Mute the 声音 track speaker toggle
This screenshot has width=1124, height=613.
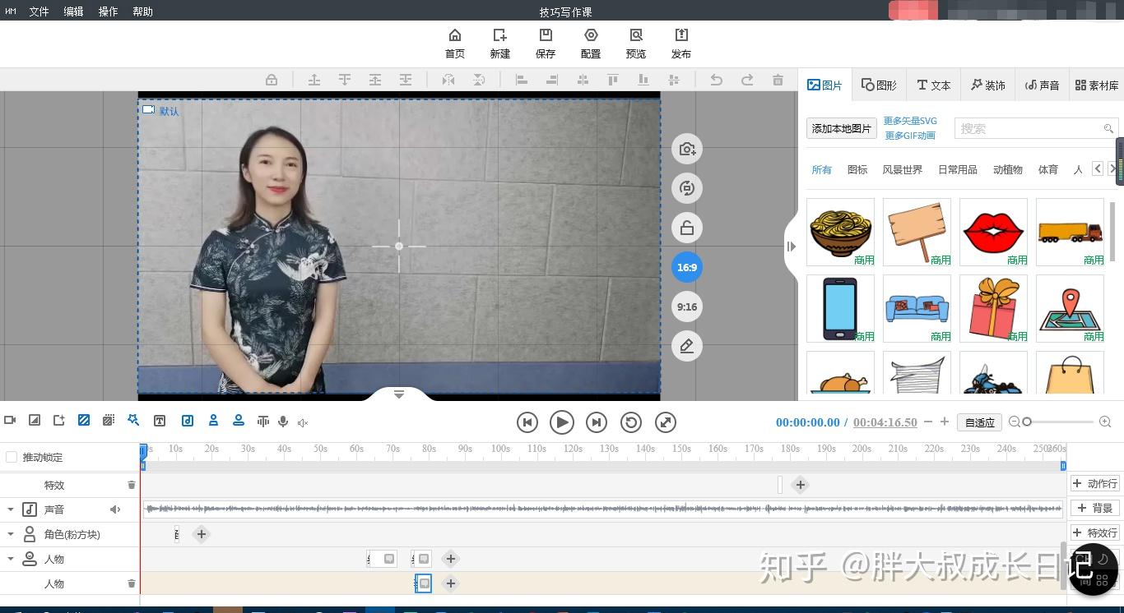(115, 509)
